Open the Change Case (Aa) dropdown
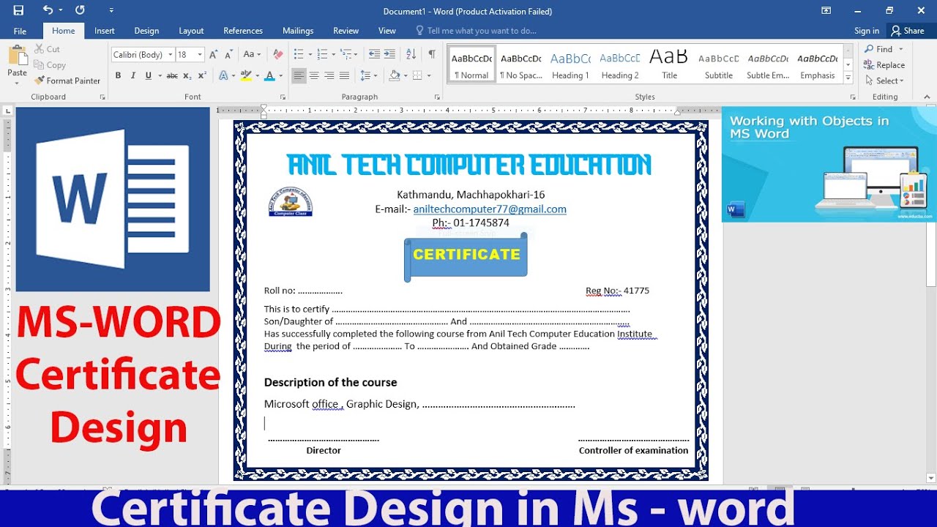 tap(252, 54)
